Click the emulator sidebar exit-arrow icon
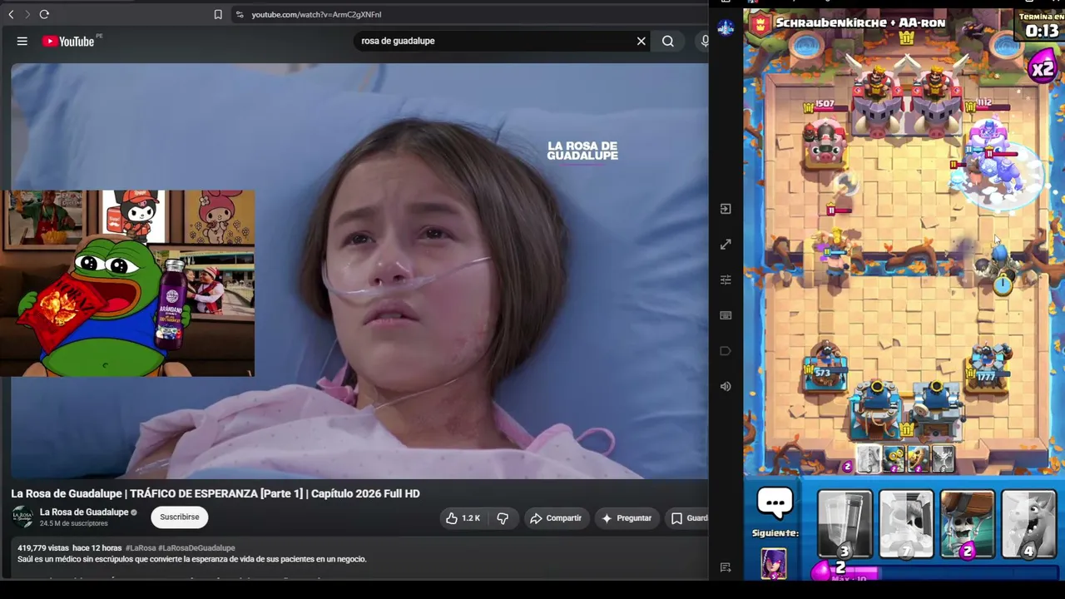1065x599 pixels. pyautogui.click(x=726, y=209)
